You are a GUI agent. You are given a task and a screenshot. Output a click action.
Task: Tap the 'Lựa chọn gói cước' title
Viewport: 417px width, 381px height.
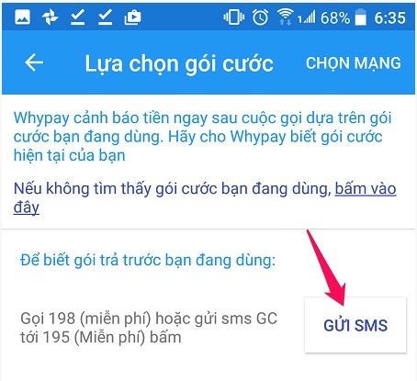179,64
